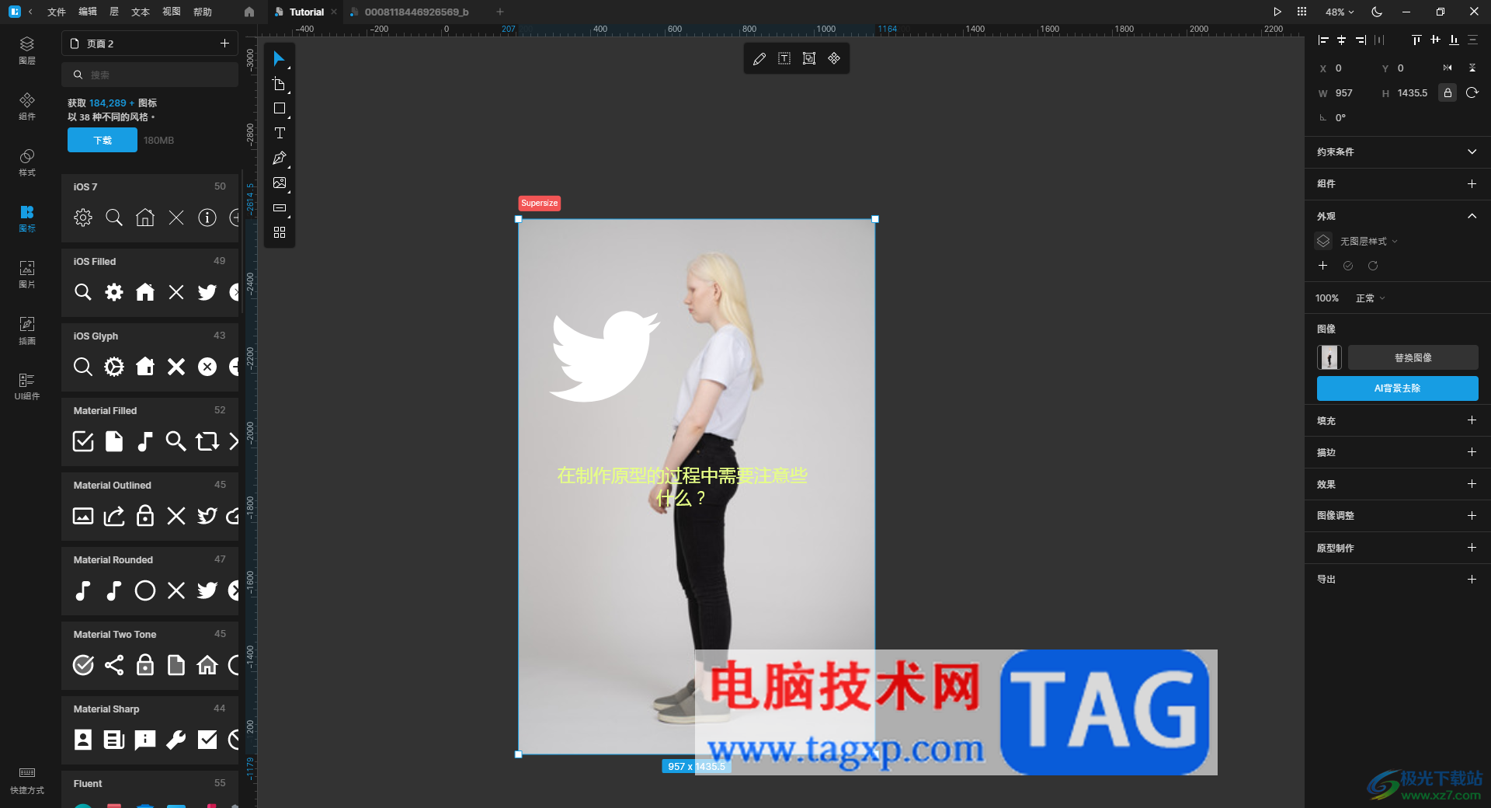Click the icon search (搜索) field
This screenshot has width=1491, height=808.
(150, 75)
